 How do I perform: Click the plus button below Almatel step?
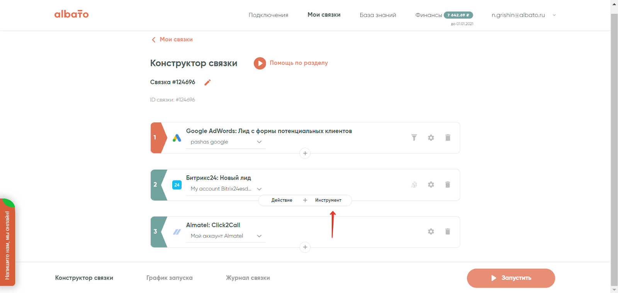(305, 247)
